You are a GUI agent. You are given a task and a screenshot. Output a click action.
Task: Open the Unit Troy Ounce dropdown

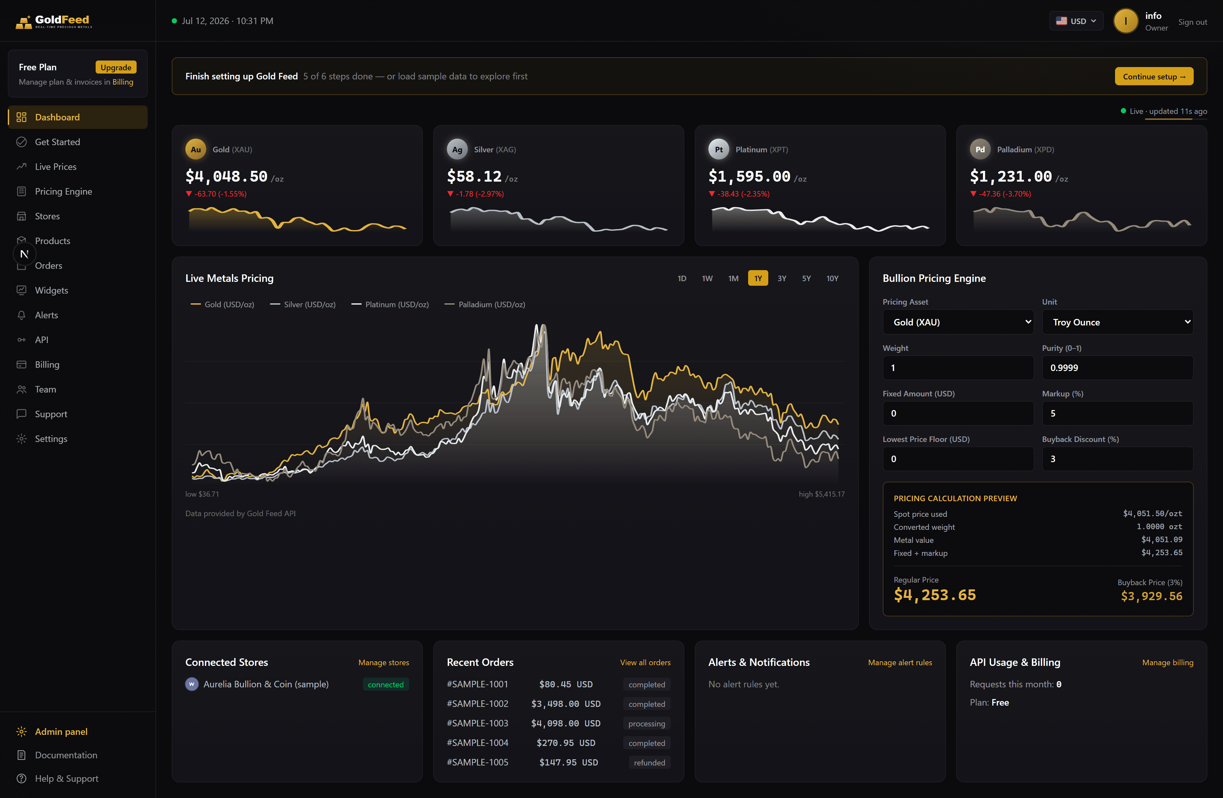tap(1117, 322)
